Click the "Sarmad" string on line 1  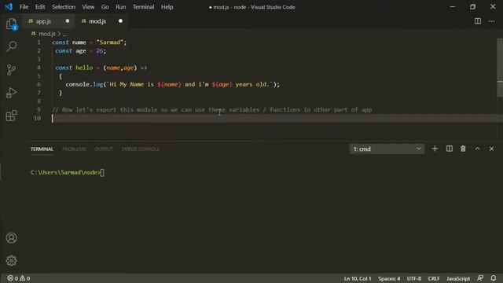coord(109,42)
